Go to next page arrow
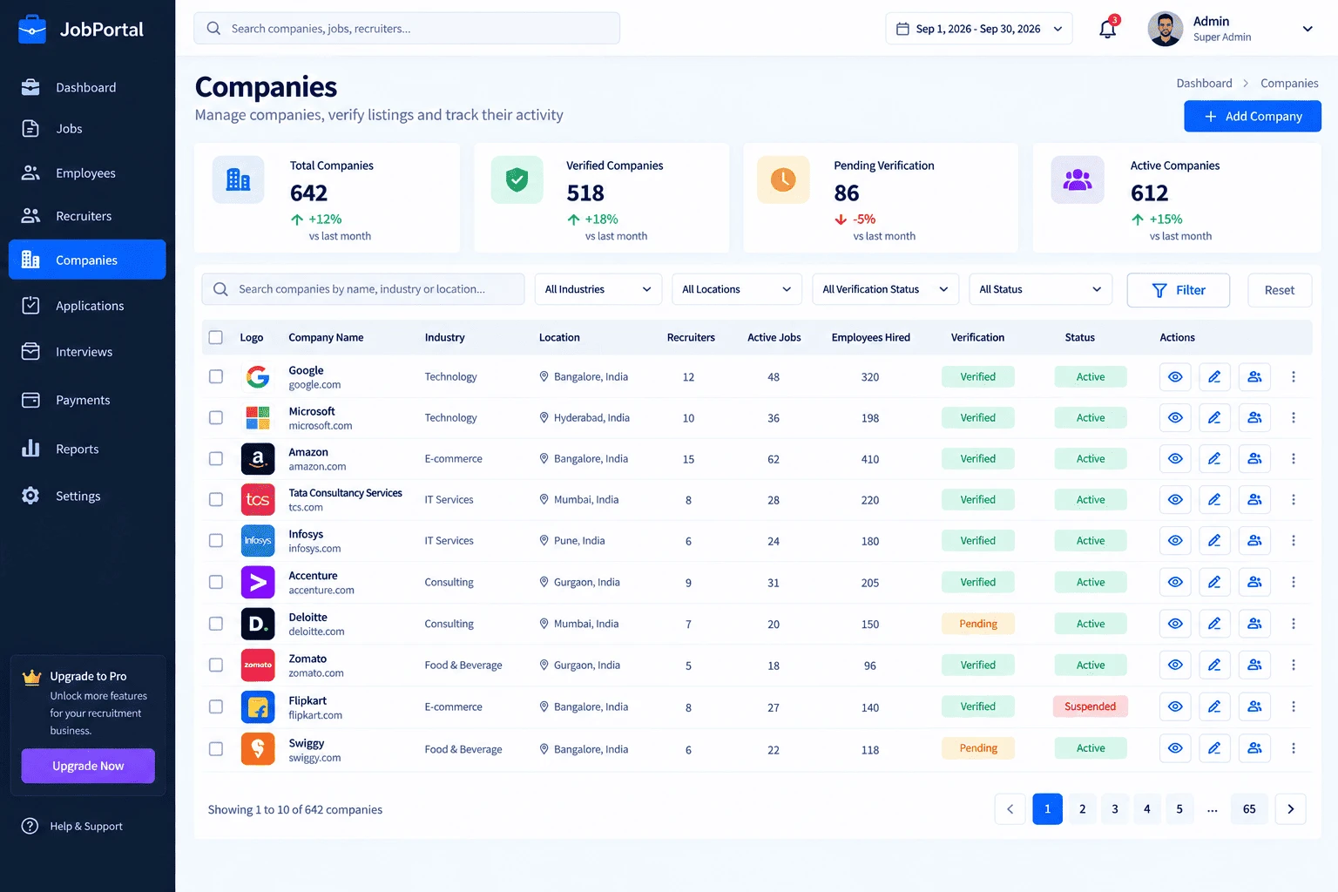This screenshot has height=892, width=1338. (1290, 809)
